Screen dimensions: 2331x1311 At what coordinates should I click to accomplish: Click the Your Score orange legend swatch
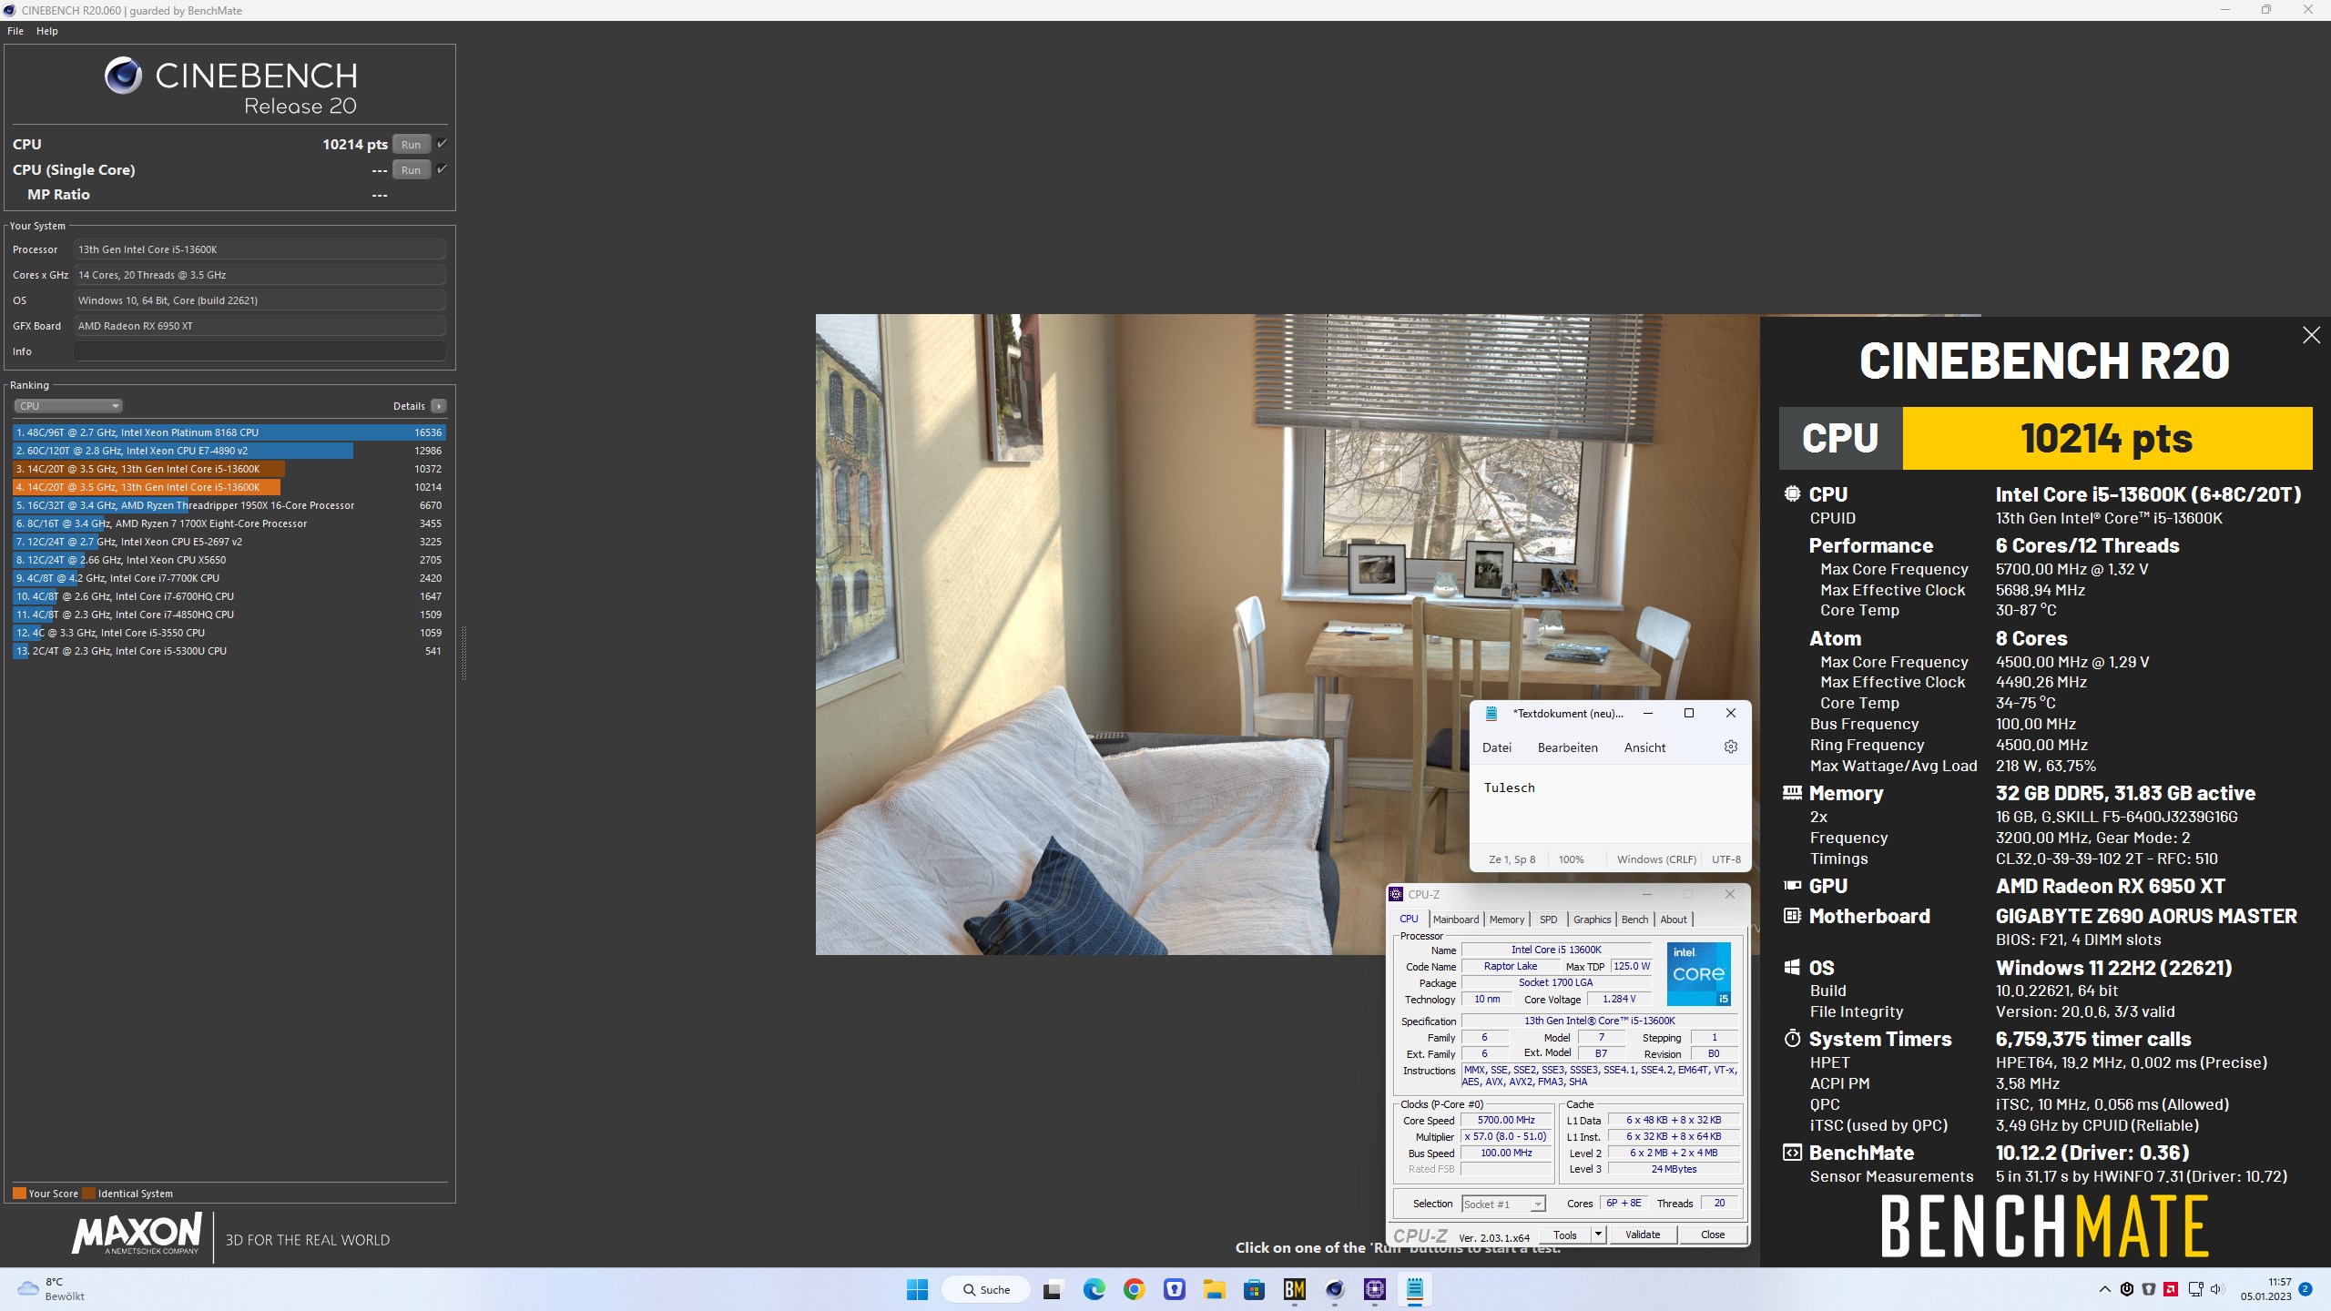click(x=19, y=1194)
